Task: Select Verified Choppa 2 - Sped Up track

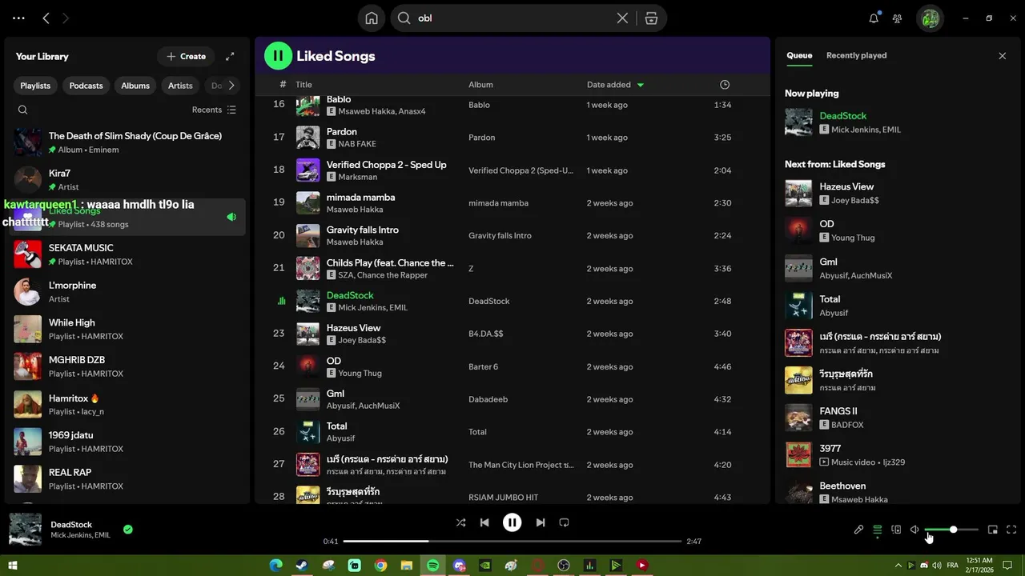Action: coord(512,170)
